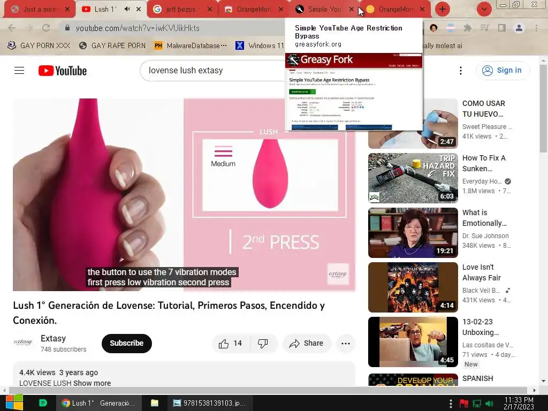Open MalwareDatabase bookmark
Viewport: 548px width, 411px height.
[x=191, y=45]
